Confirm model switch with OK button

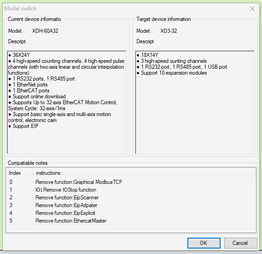[204, 243]
